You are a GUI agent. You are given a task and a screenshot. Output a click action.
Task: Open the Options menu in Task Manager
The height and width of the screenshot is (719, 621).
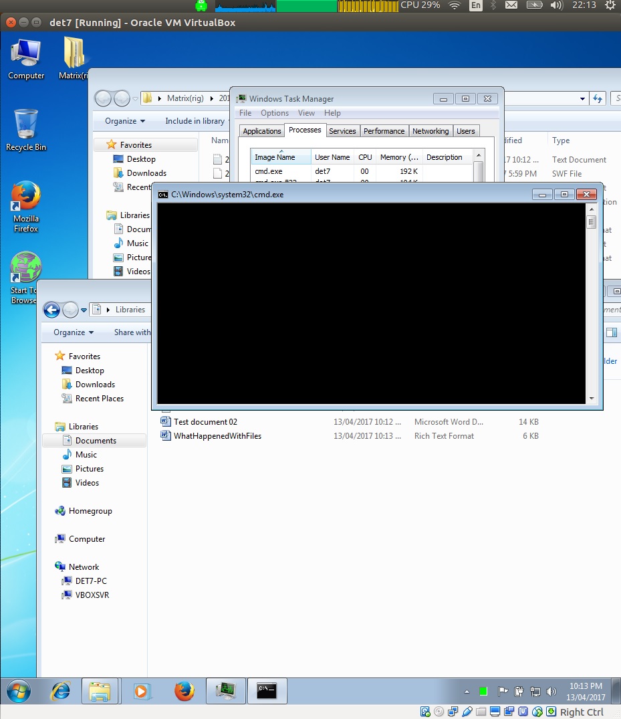(x=275, y=113)
